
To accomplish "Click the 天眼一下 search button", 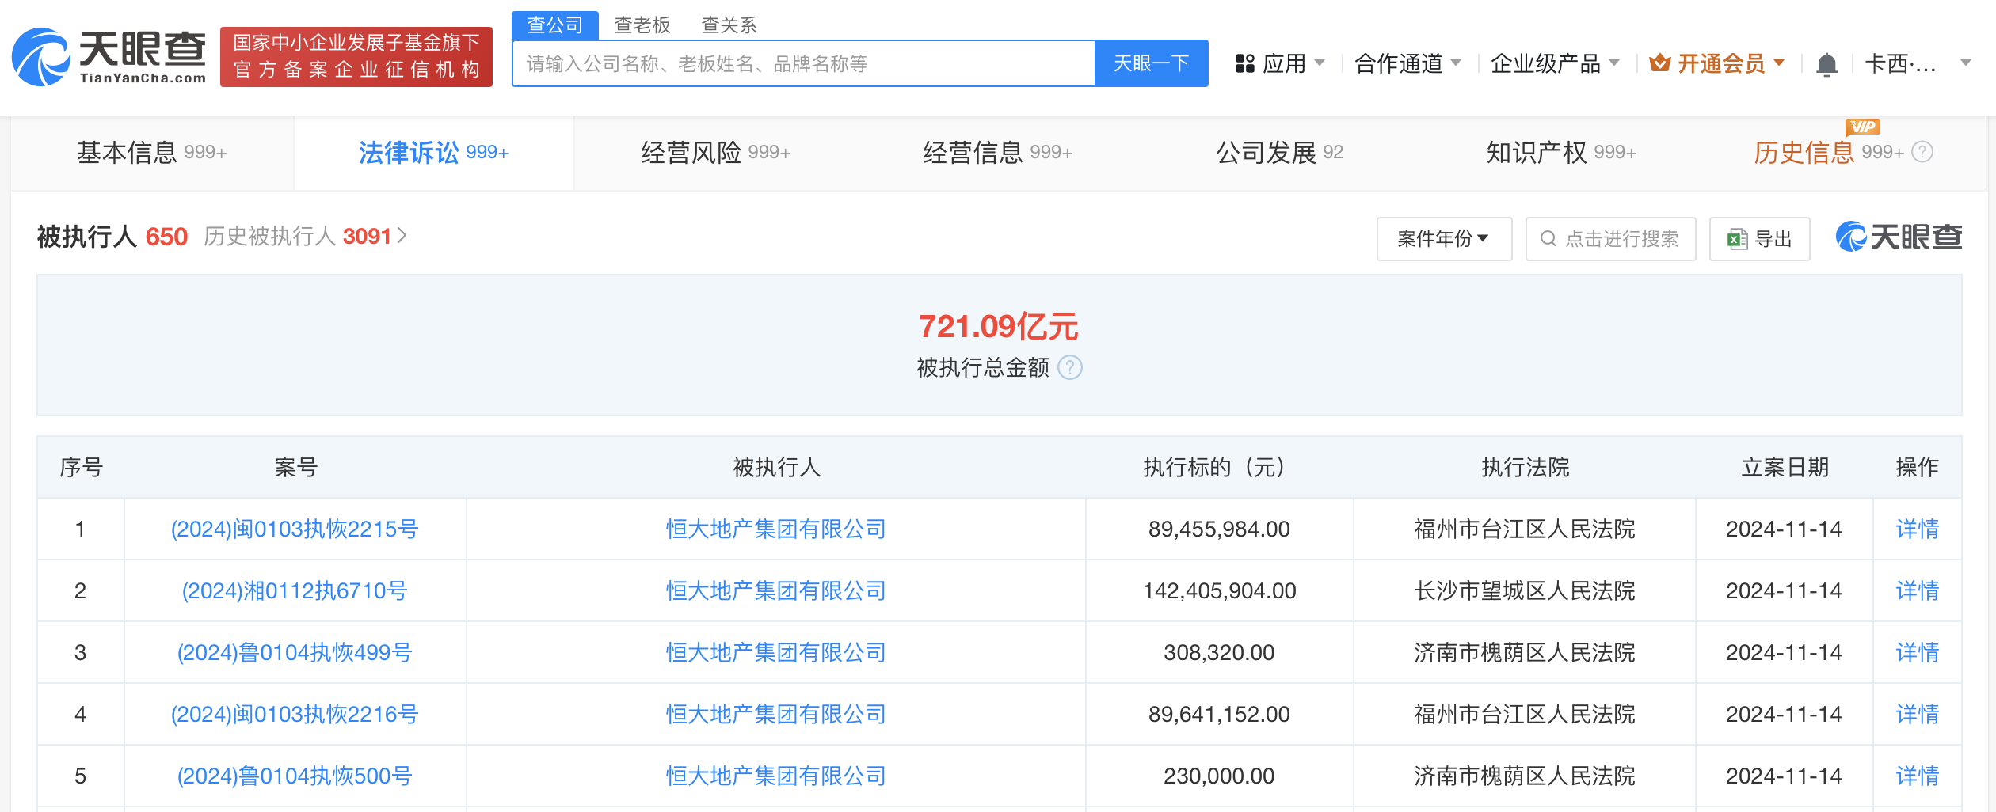I will point(1151,63).
